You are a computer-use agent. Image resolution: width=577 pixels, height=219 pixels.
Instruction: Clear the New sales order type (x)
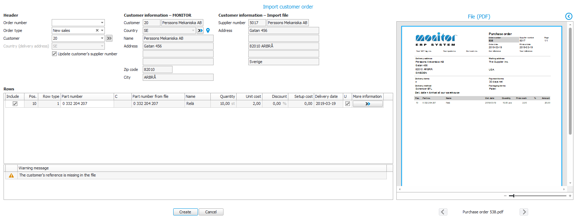point(97,30)
